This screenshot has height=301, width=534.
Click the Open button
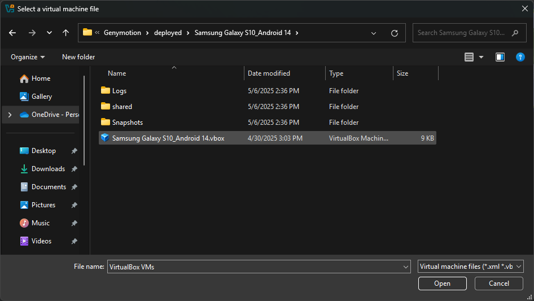pos(443,283)
